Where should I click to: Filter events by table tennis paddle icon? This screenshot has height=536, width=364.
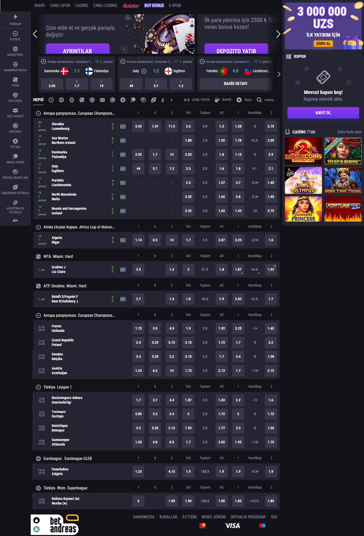[x=133, y=100]
